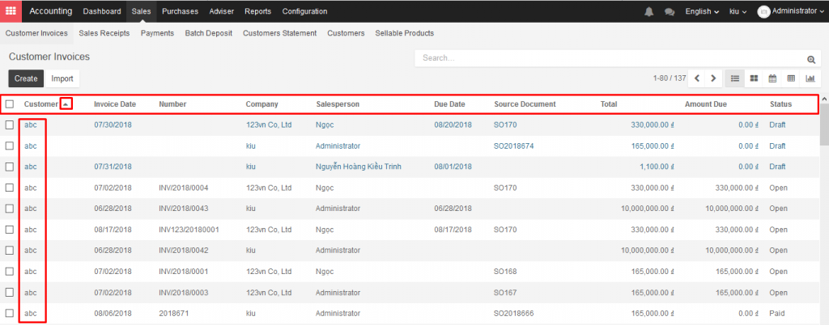Open the Adviser menu
This screenshot has width=829, height=325.
point(222,11)
